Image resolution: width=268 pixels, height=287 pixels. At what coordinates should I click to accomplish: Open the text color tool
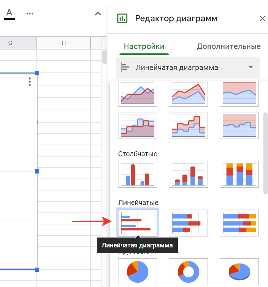(x=10, y=13)
